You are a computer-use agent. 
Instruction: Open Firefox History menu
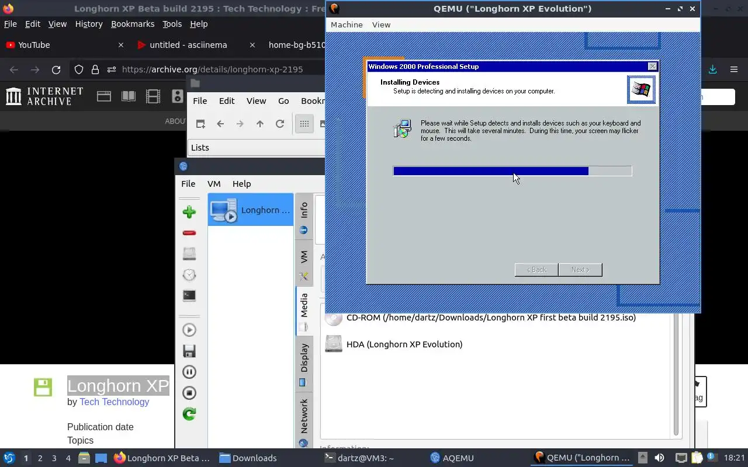tap(89, 24)
